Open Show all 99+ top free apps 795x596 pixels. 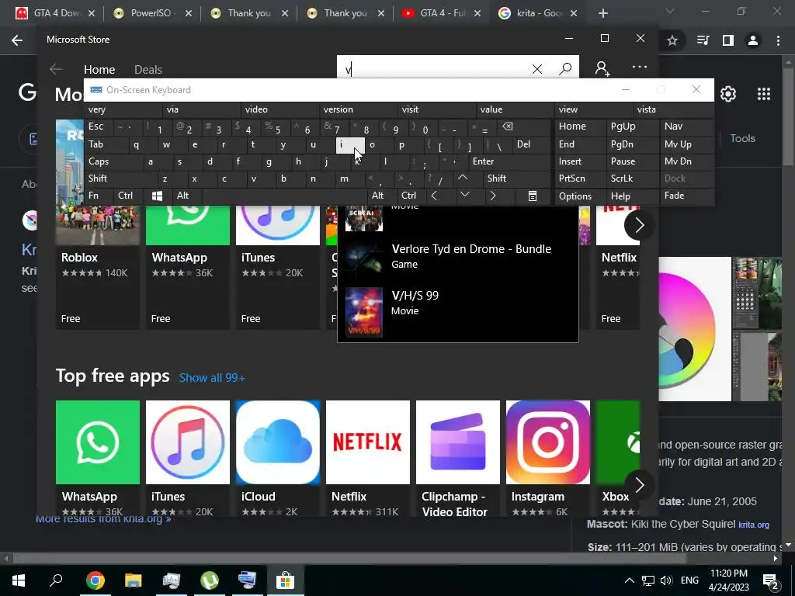click(212, 378)
